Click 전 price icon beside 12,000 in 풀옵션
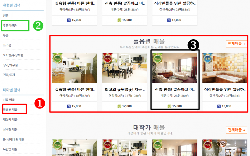 tap(119, 106)
